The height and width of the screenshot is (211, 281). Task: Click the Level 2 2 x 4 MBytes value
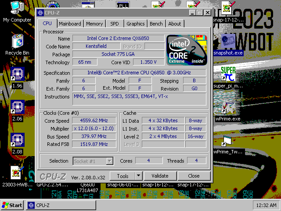click(163, 136)
